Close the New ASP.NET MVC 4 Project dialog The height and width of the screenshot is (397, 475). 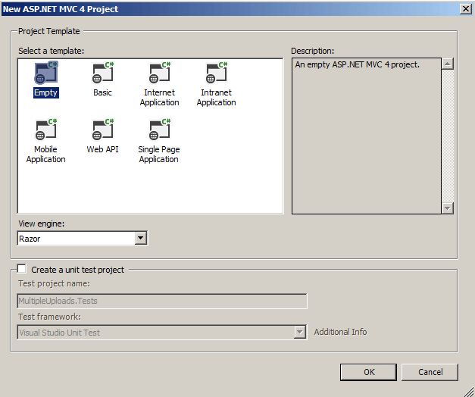[466, 9]
